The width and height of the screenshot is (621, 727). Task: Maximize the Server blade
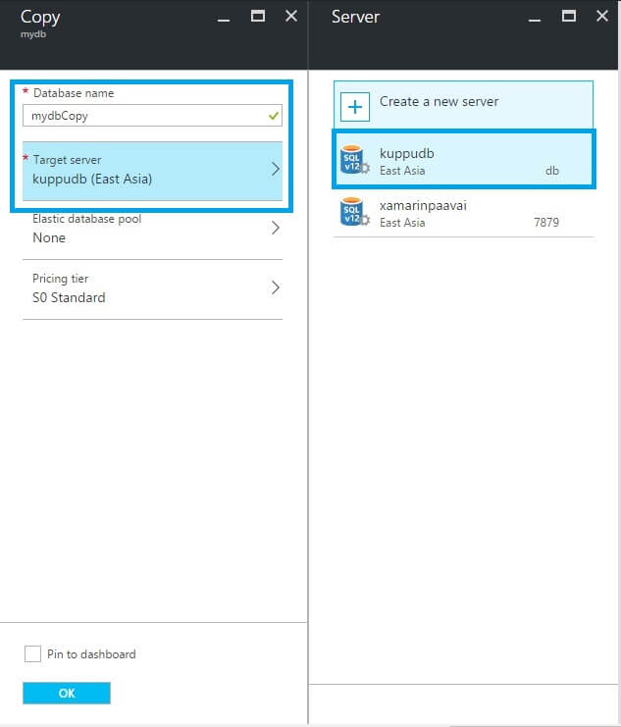pos(569,16)
